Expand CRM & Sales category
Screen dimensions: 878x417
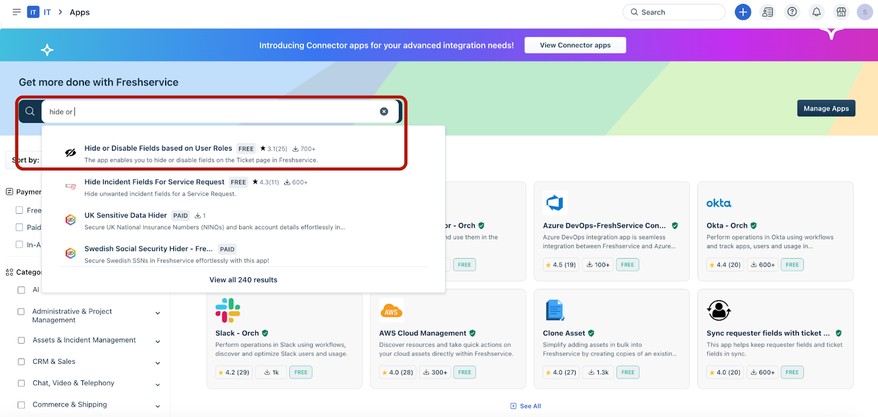tap(157, 363)
